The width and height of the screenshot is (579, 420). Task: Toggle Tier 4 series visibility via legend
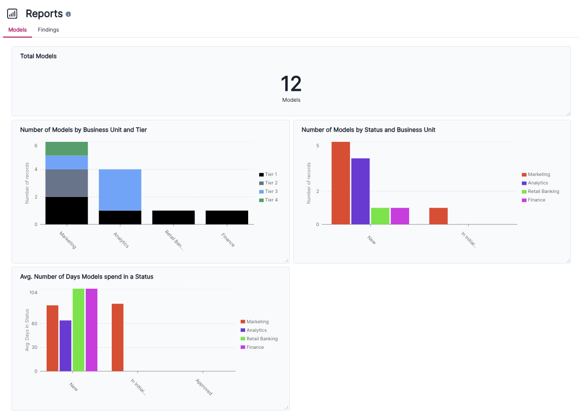[x=262, y=199]
